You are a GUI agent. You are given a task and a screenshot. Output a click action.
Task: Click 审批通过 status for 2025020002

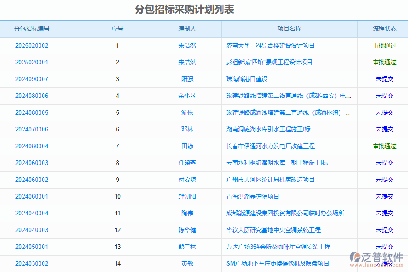click(384, 45)
